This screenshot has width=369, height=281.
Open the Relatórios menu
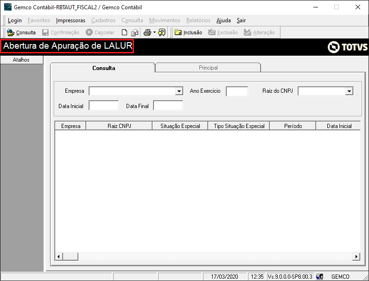click(198, 20)
